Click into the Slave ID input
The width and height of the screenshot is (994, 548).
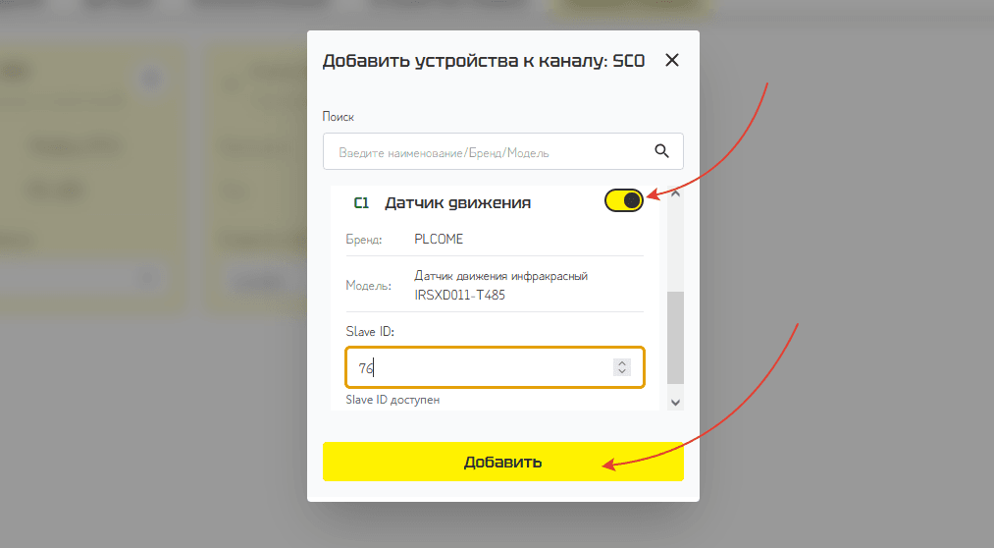(x=481, y=368)
